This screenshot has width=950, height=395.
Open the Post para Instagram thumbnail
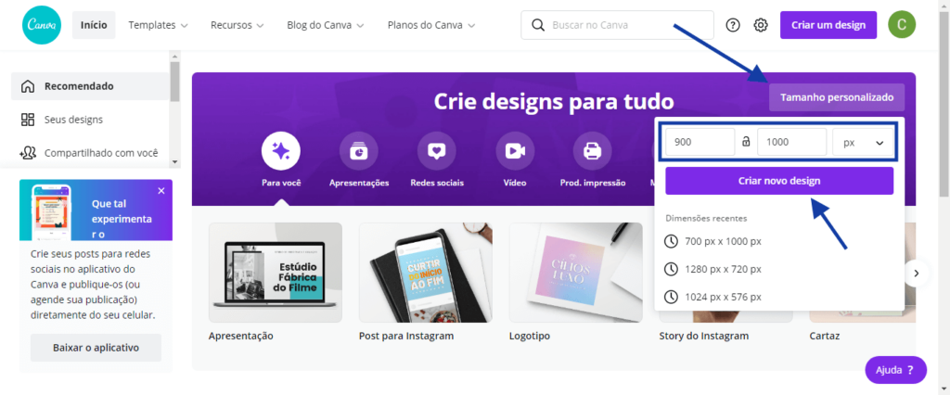point(425,272)
